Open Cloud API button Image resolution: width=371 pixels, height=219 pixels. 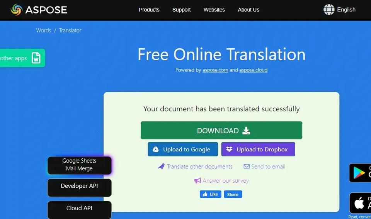tap(79, 210)
